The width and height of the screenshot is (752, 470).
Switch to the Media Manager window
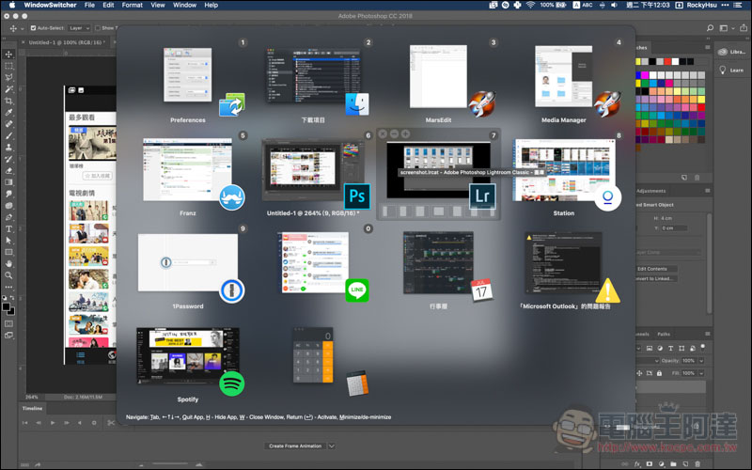[x=563, y=76]
